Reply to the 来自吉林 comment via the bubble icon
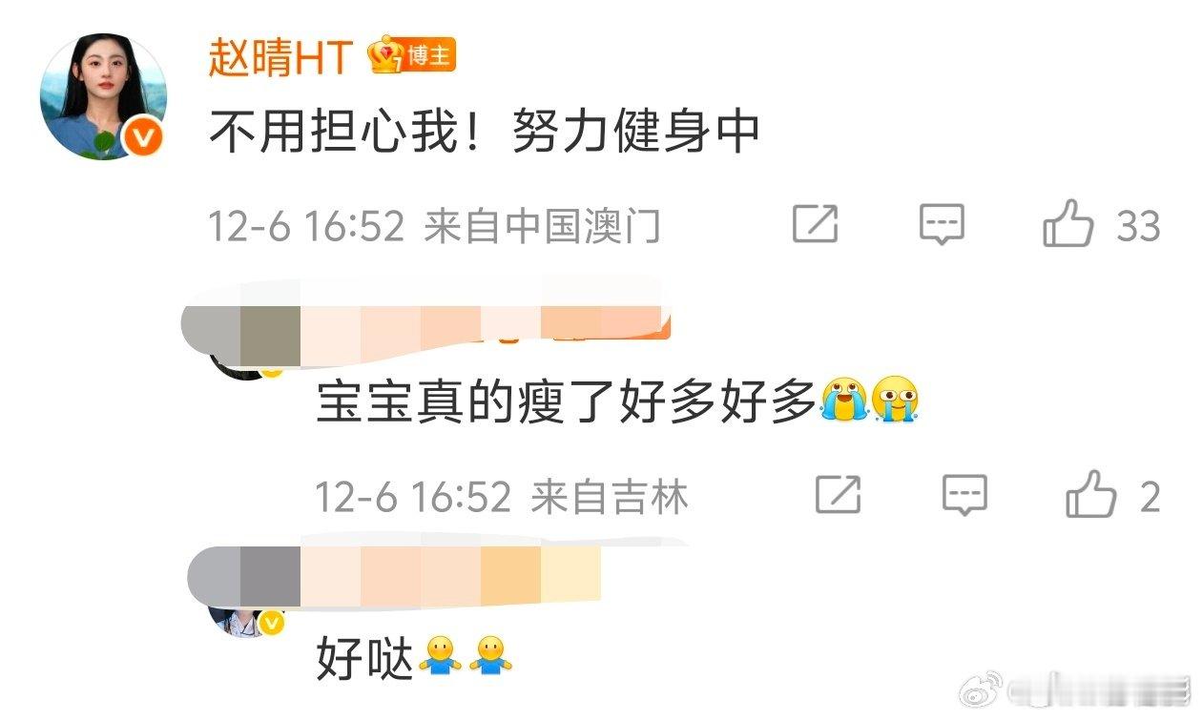Screen dimensions: 1202x720 pos(964,496)
